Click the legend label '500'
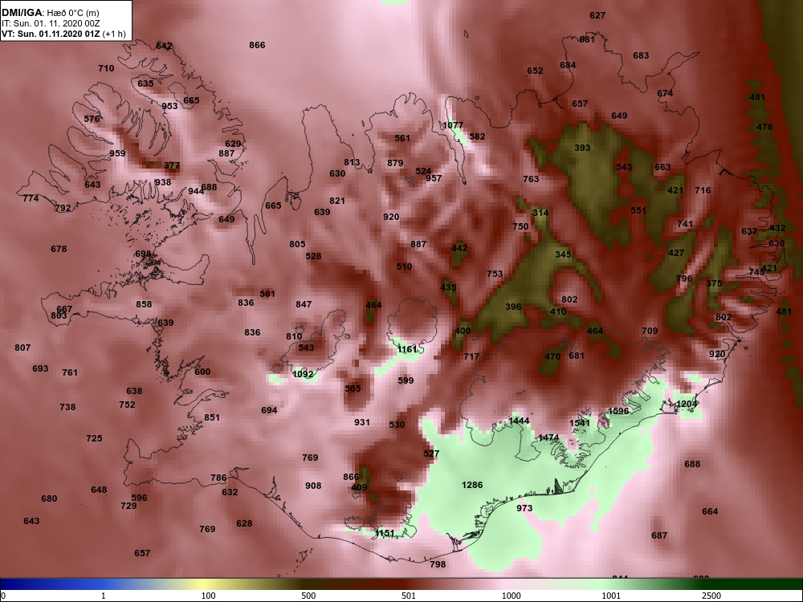The image size is (803, 602). pos(308,596)
